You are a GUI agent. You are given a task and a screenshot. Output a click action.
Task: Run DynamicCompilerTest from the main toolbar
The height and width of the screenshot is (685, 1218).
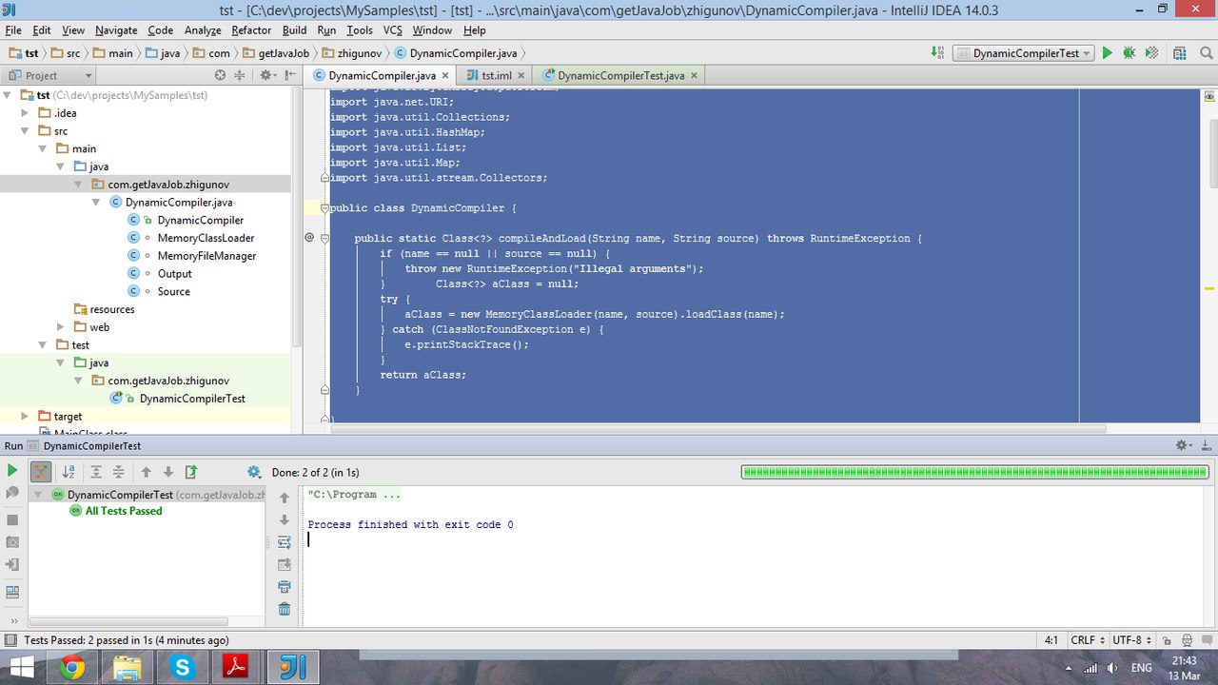point(1107,53)
